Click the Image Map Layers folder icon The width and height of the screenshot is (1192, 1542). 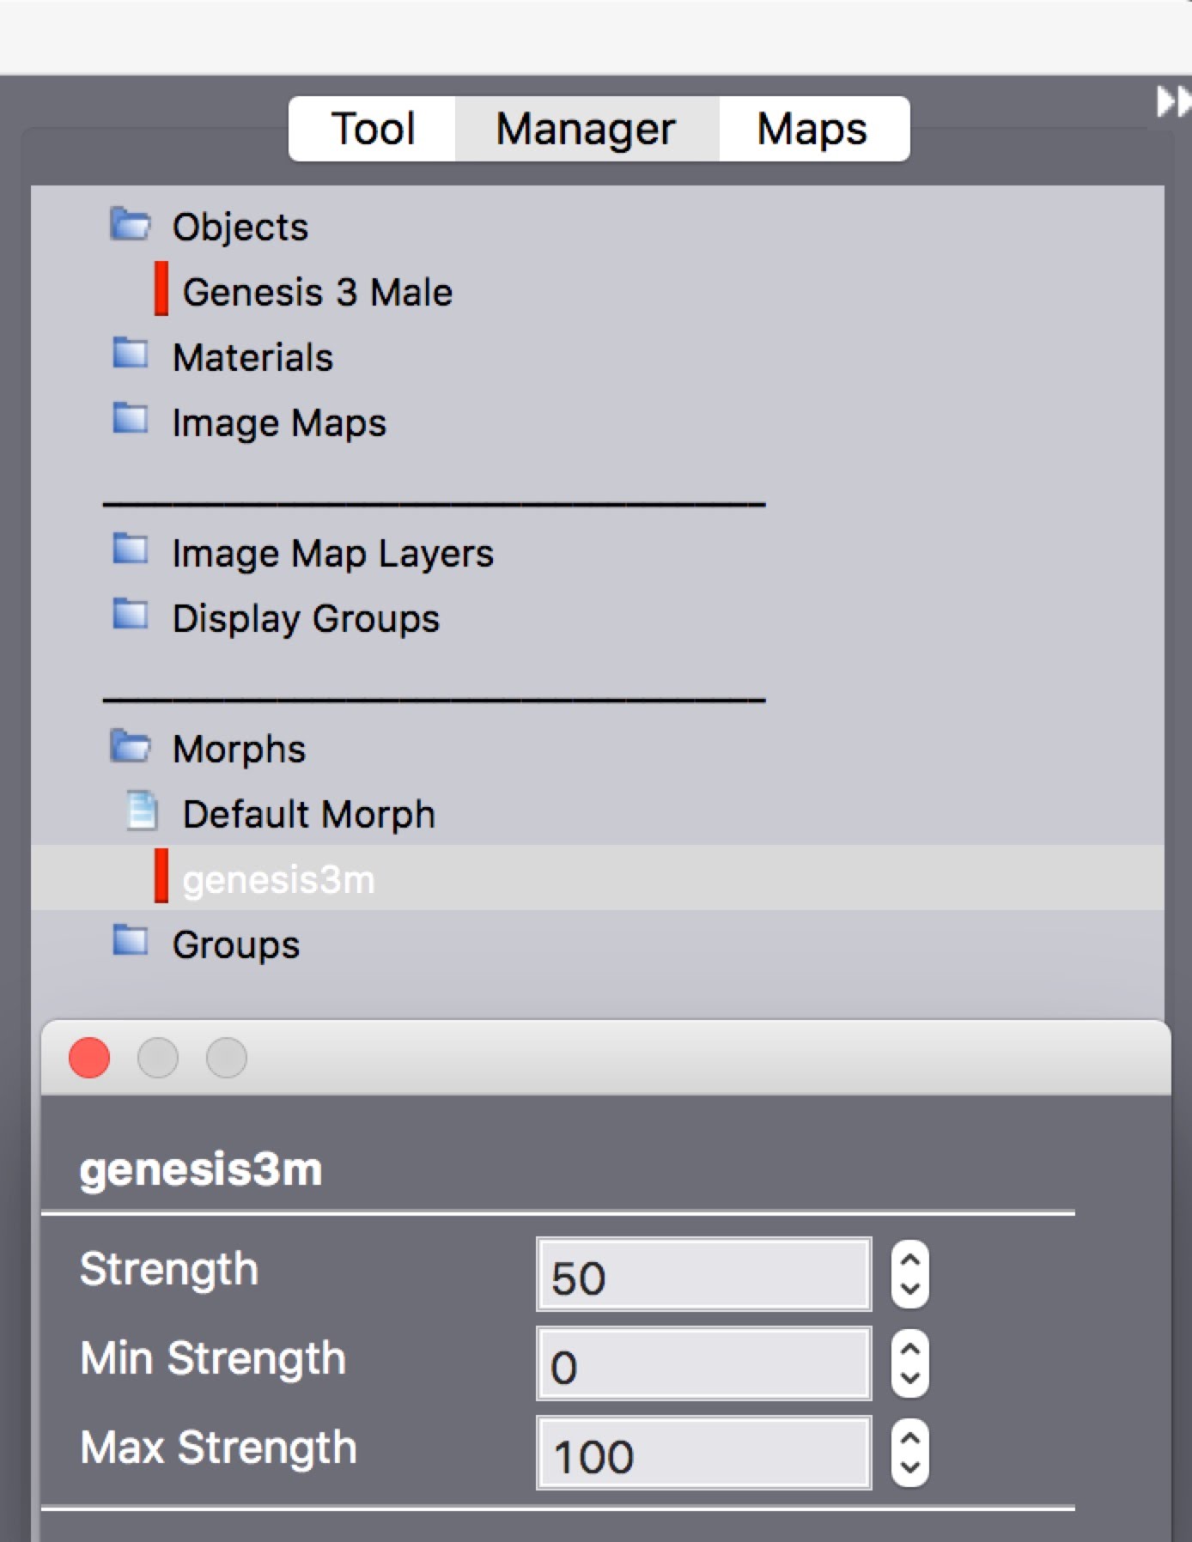click(131, 549)
